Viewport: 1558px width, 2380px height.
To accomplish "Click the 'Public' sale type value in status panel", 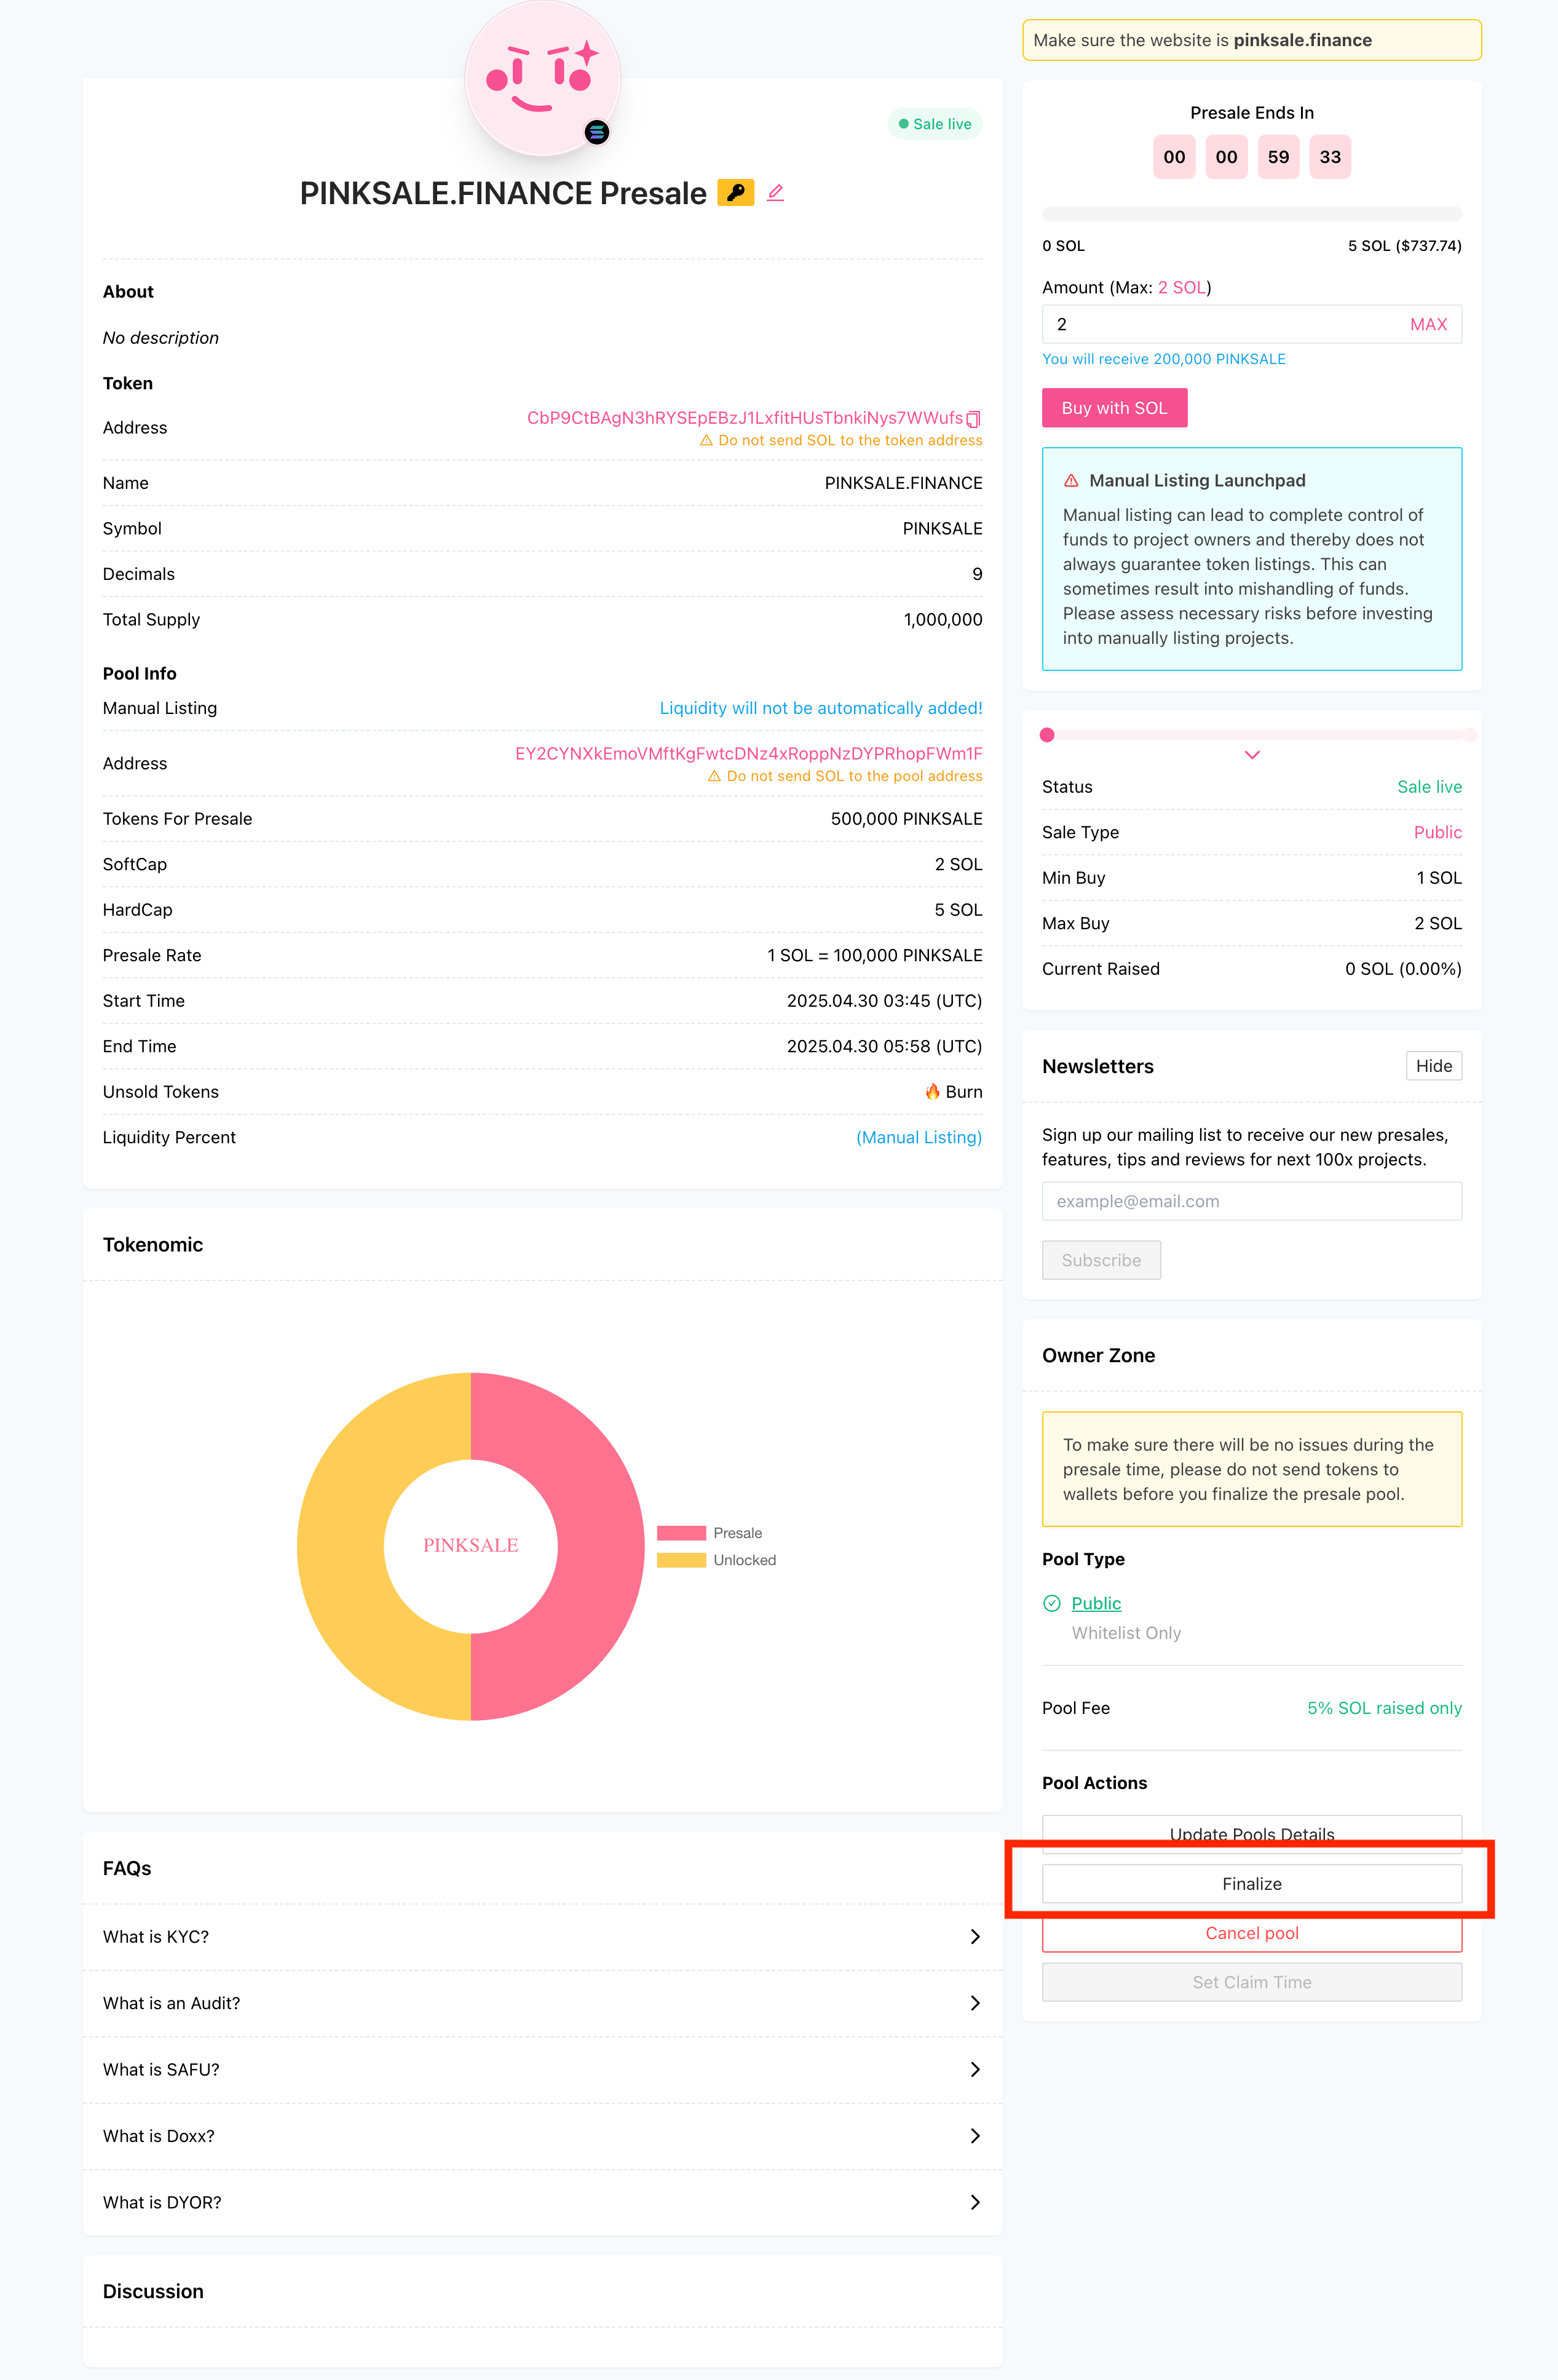I will (x=1437, y=832).
